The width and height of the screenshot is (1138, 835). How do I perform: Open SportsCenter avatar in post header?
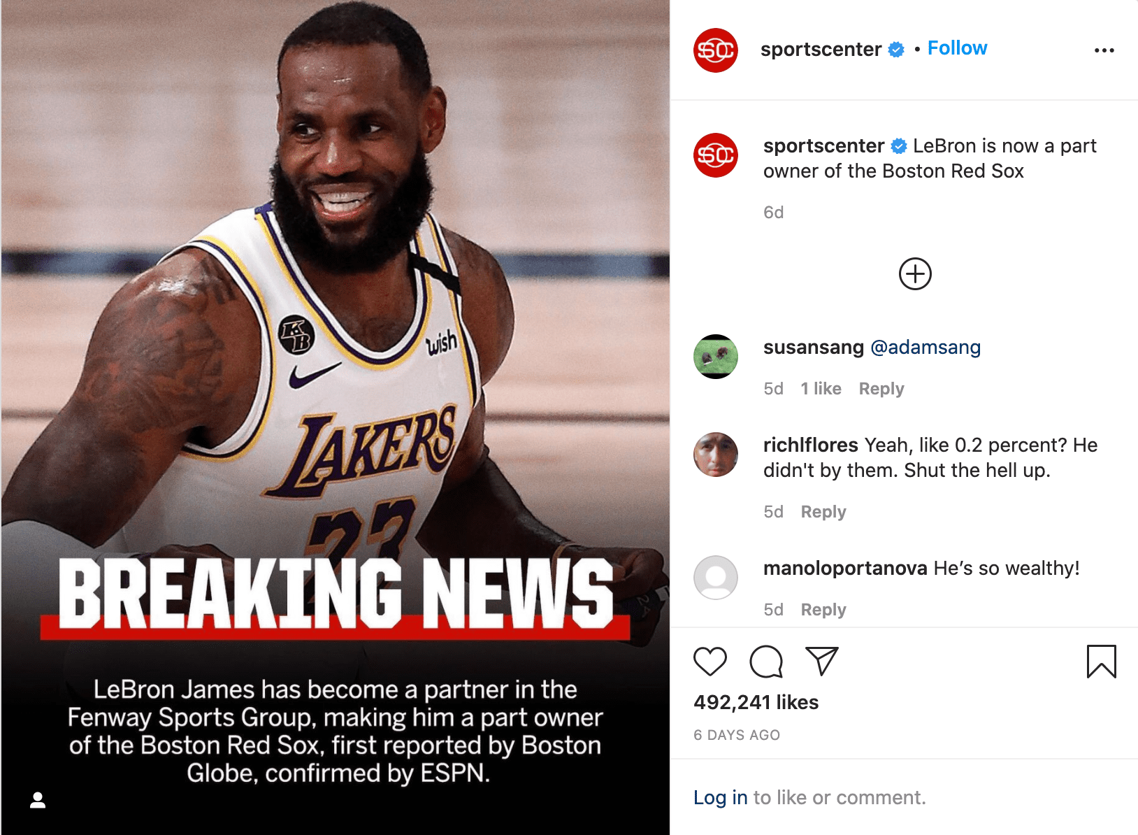[716, 50]
